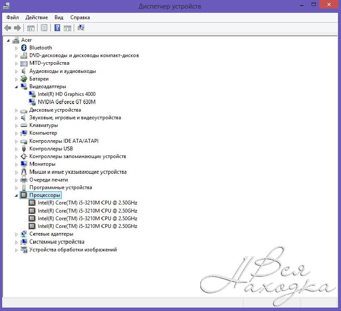Select the Bluetooth device category icon

point(24,48)
